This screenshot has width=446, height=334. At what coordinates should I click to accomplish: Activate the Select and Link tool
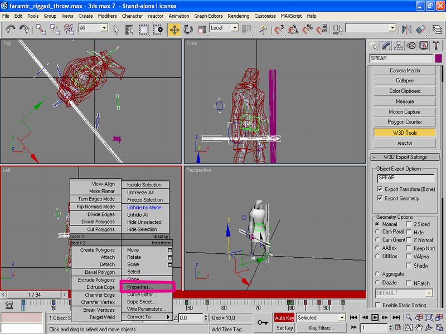click(x=41, y=30)
